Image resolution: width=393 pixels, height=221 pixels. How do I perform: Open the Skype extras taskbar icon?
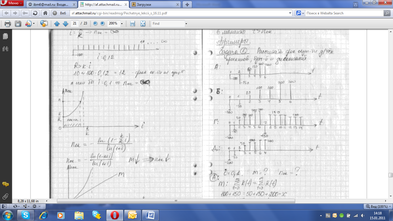coord(97,215)
